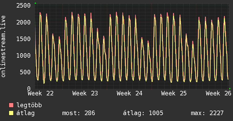The height and width of the screenshot is (121, 233).
Task: Click the pink legtöbb legend swatch
Action: pyautogui.click(x=11, y=105)
